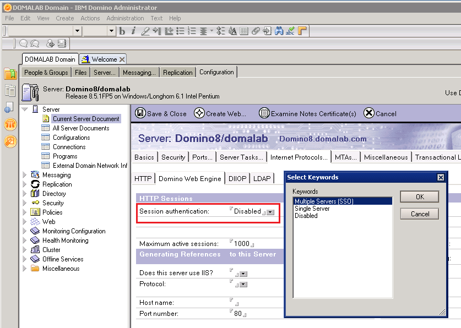Viewport: 461px width, 328px height.
Task: Expand the Web tree node
Action: 25,222
